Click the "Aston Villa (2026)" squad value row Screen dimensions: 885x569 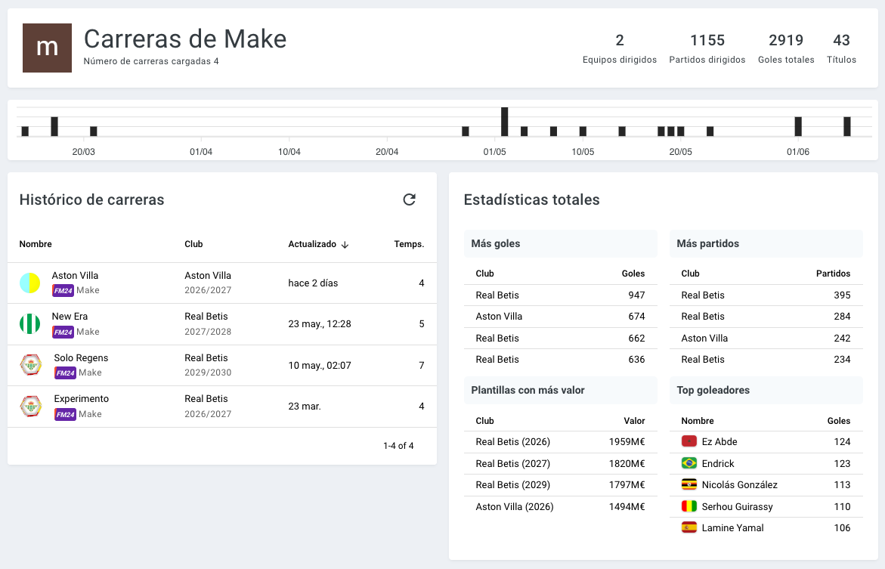click(561, 506)
